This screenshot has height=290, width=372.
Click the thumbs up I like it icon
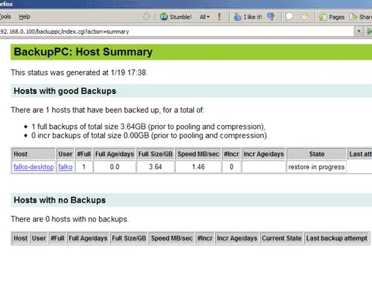(x=237, y=17)
